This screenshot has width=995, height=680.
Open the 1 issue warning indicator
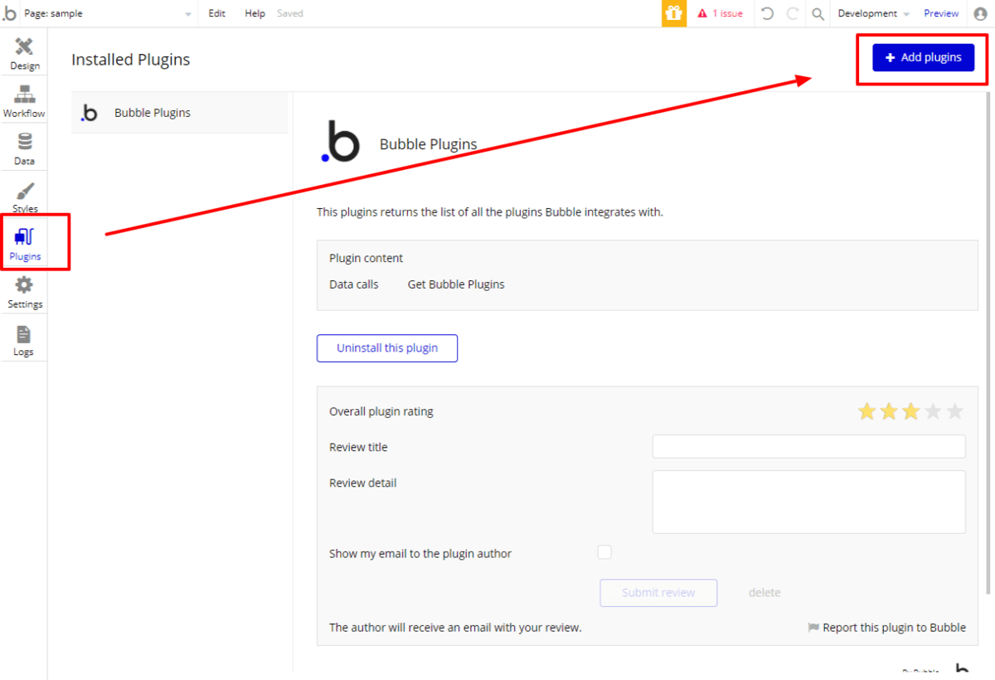720,13
